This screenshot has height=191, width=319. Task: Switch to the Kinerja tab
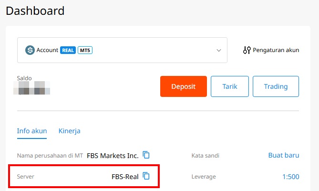pyautogui.click(x=69, y=131)
